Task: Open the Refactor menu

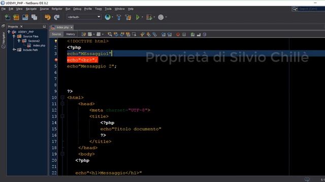Action: (57, 9)
